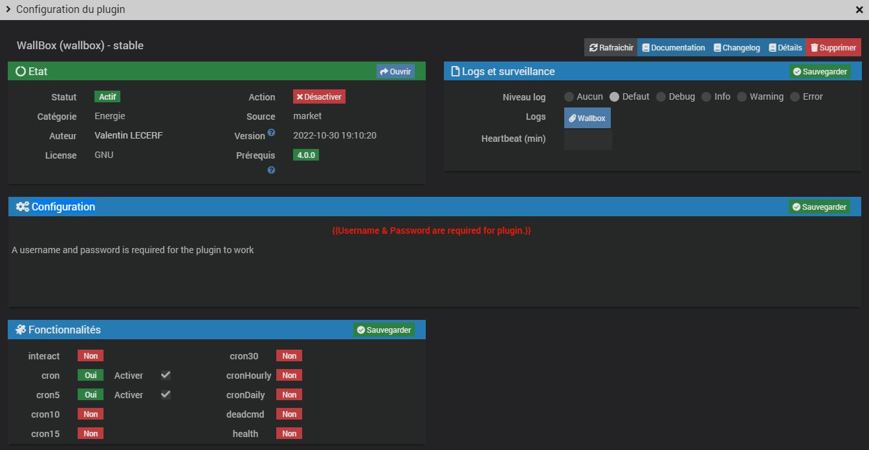Open the Changelog page

coord(736,47)
